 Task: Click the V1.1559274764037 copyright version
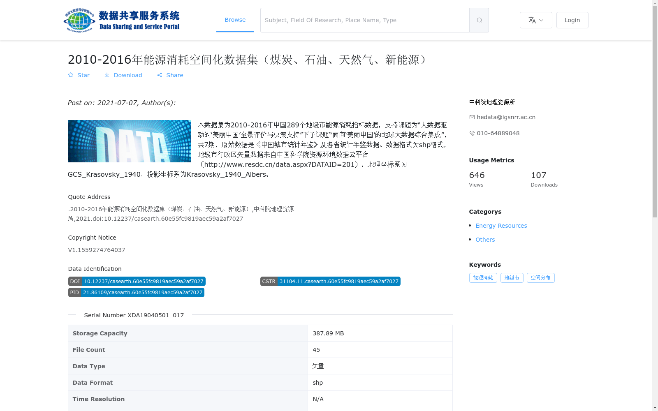pos(97,250)
